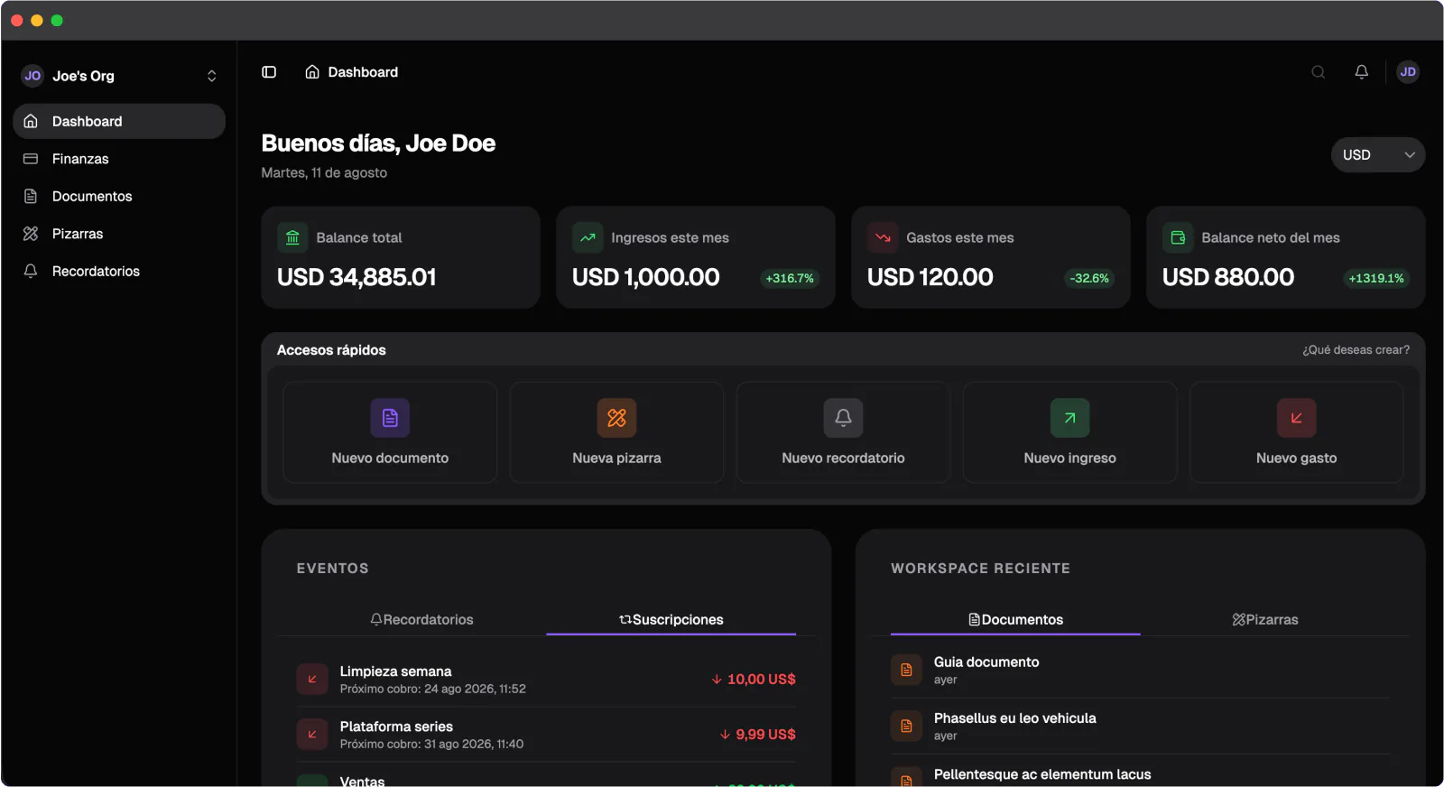Click the ¿Qué deseas crear? text
This screenshot has width=1444, height=787.
(1356, 350)
